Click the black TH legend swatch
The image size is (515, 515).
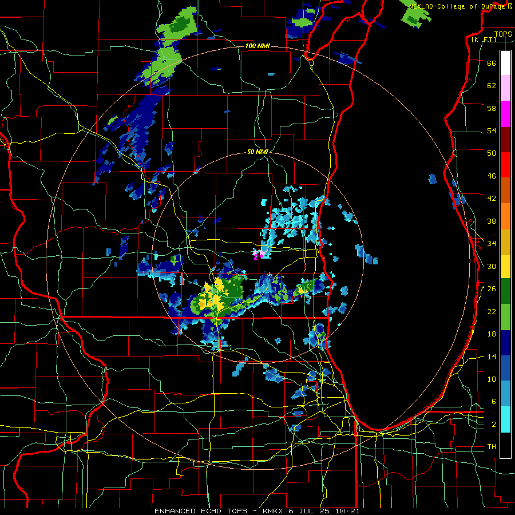[x=505, y=445]
